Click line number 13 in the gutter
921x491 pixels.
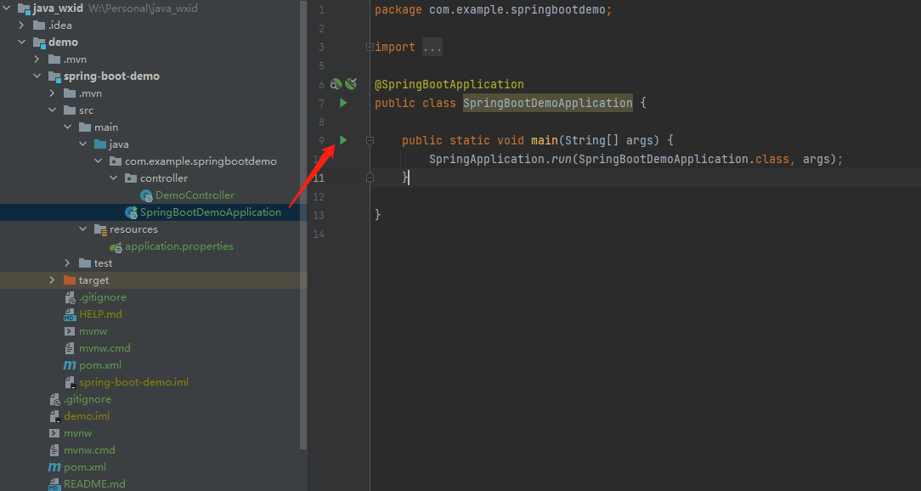319,216
